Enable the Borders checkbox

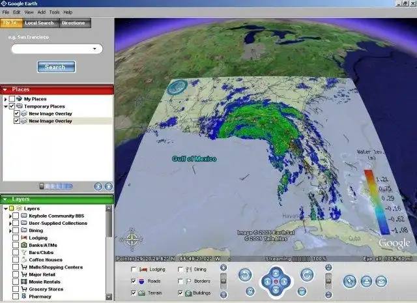[180, 281]
